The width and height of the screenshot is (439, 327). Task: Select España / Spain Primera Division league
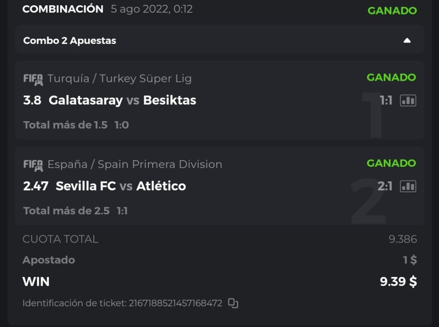pos(135,164)
